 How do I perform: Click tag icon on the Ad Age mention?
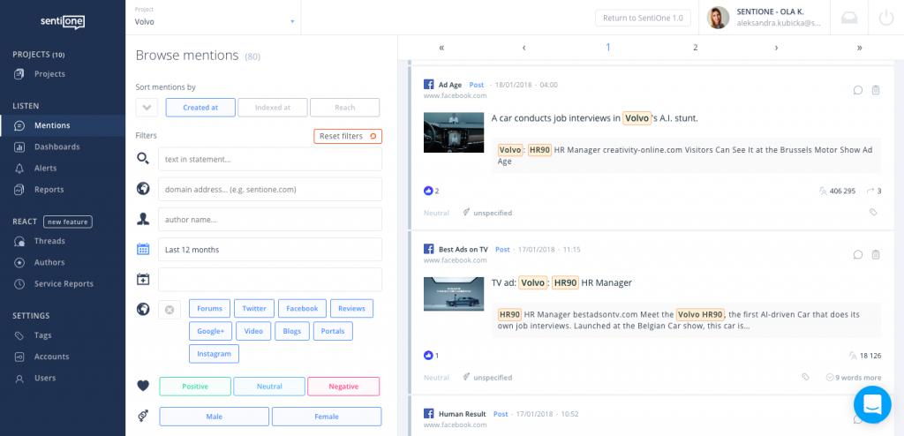(873, 213)
